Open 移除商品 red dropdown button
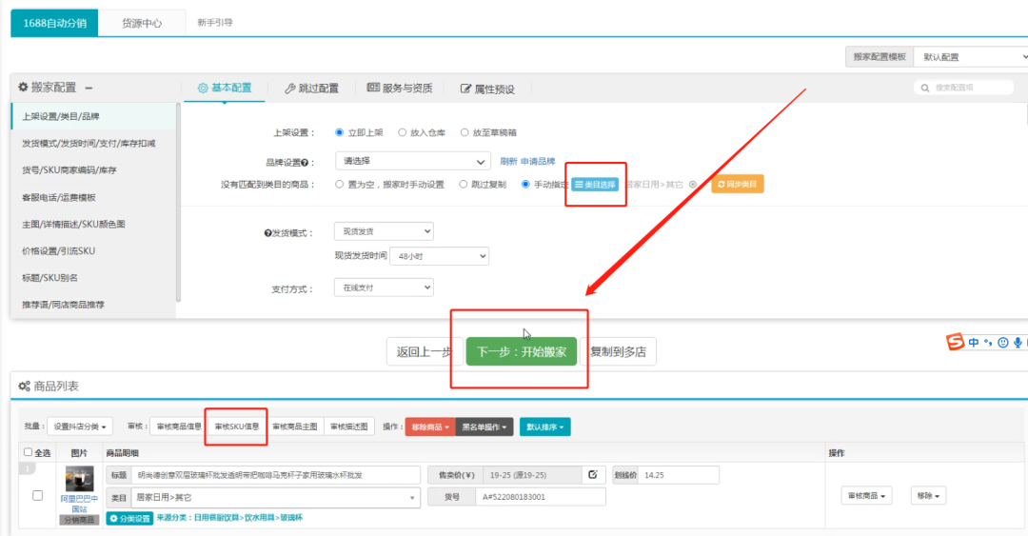1028x536 pixels. point(430,427)
